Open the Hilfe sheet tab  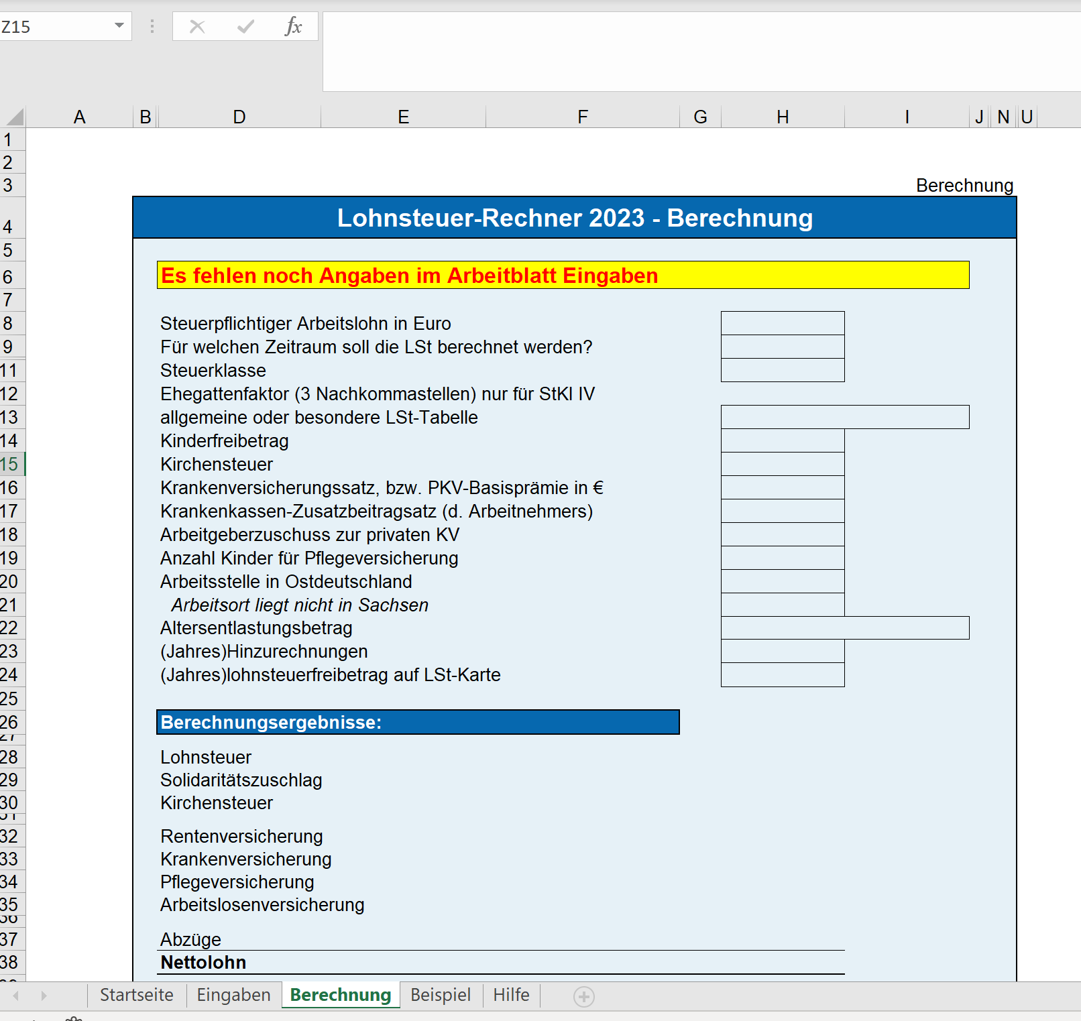point(511,995)
